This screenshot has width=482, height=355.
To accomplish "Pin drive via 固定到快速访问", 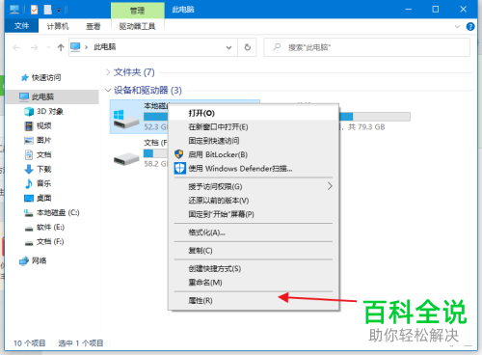I will pyautogui.click(x=254, y=141).
